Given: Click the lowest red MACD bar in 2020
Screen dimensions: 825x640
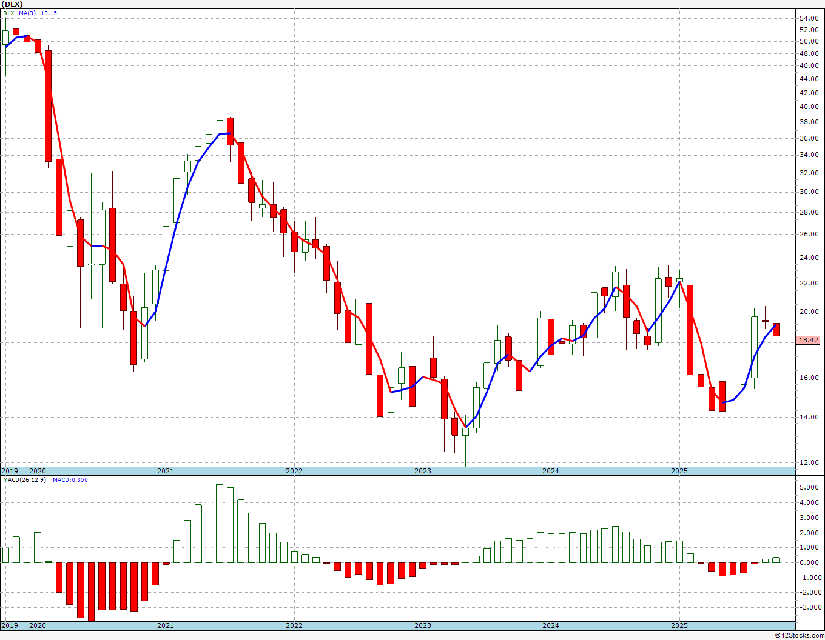Looking at the screenshot, I should tap(91, 592).
